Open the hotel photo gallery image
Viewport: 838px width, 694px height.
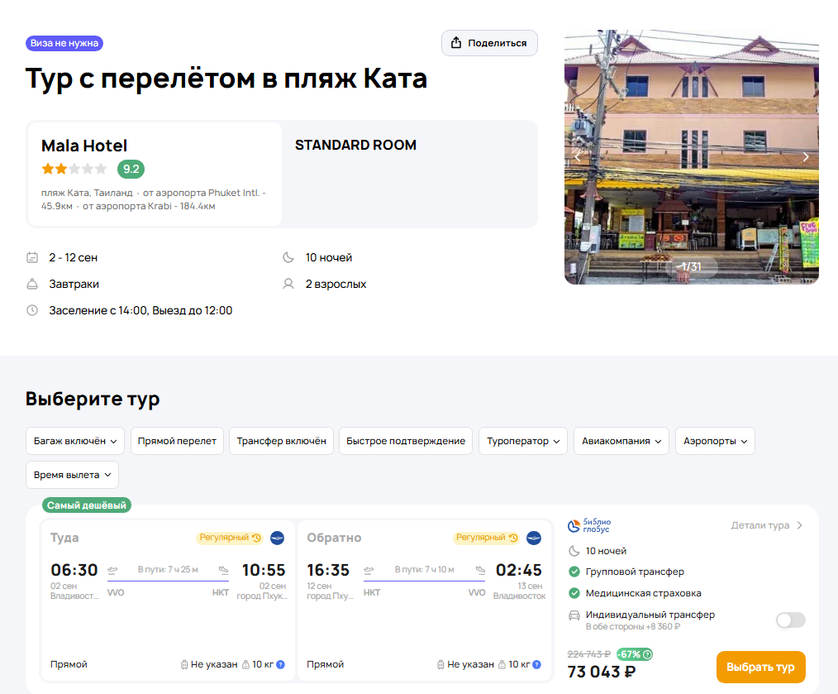(x=692, y=157)
